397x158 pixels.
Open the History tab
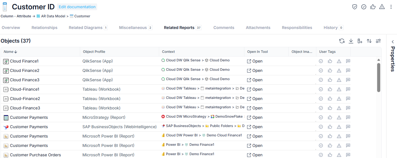click(333, 28)
